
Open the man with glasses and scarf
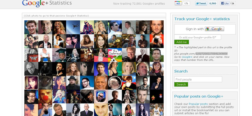[129, 41]
